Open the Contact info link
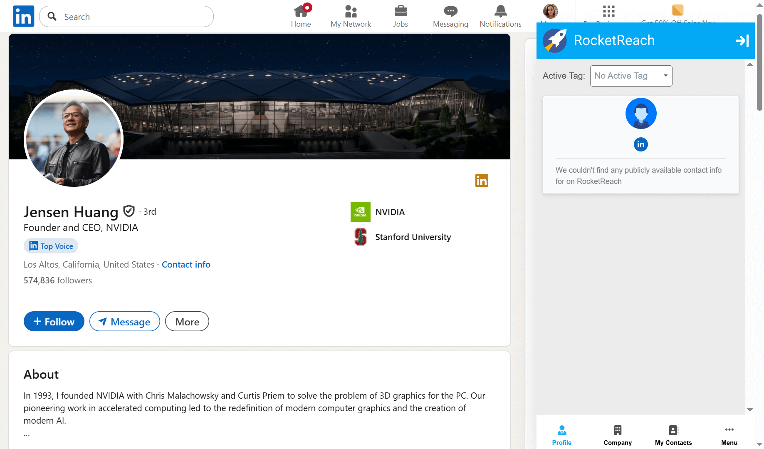The width and height of the screenshot is (764, 449). 186,265
